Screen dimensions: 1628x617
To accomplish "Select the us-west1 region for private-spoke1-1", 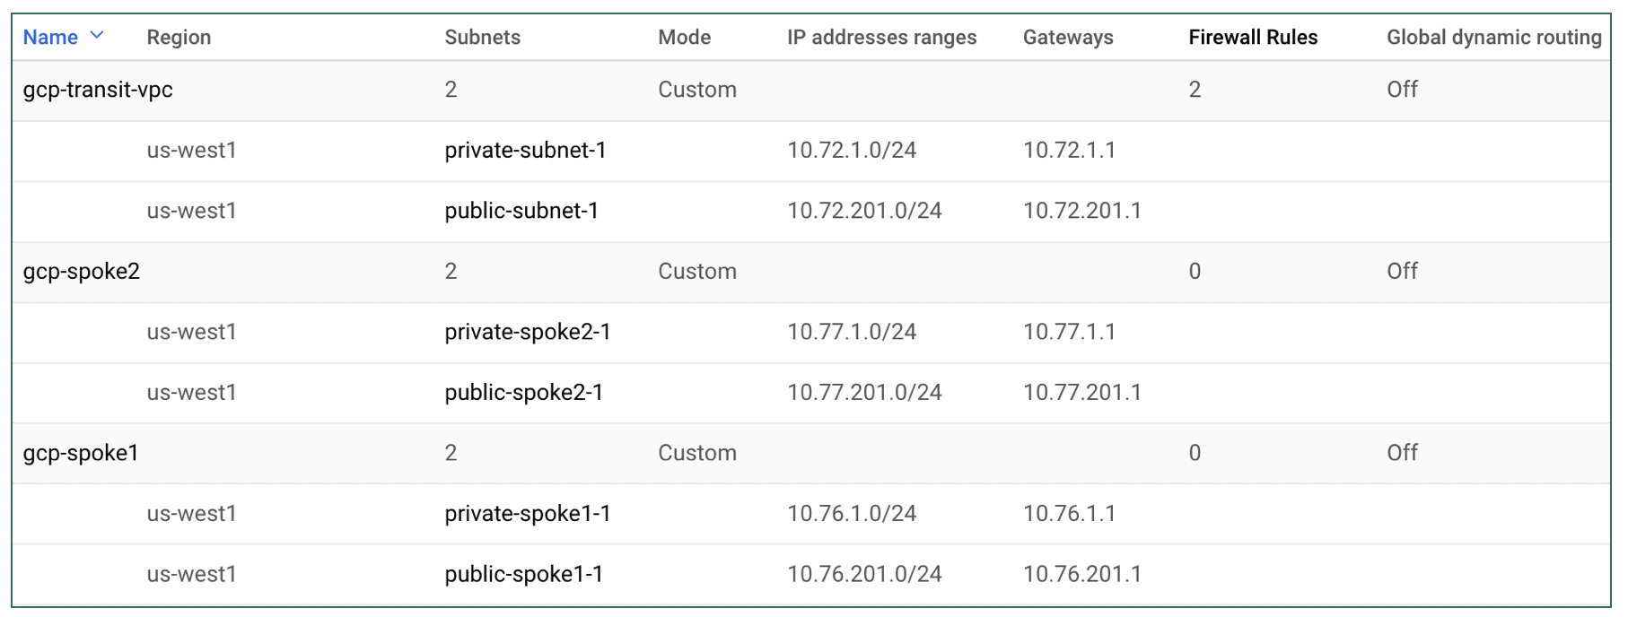I will (191, 514).
